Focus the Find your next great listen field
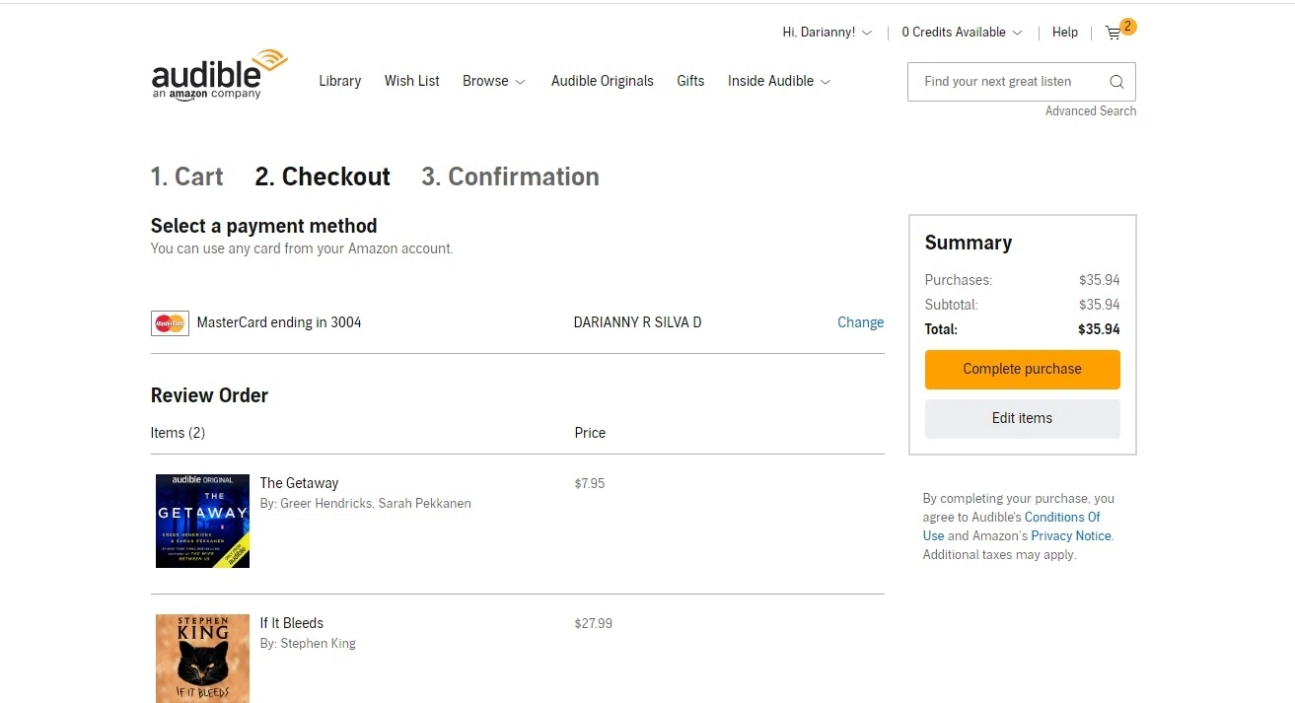The image size is (1295, 703). point(1006,82)
